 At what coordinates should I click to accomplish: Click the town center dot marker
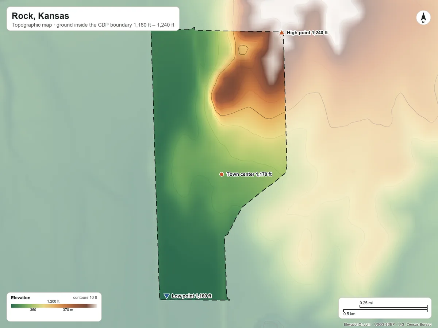pos(222,174)
